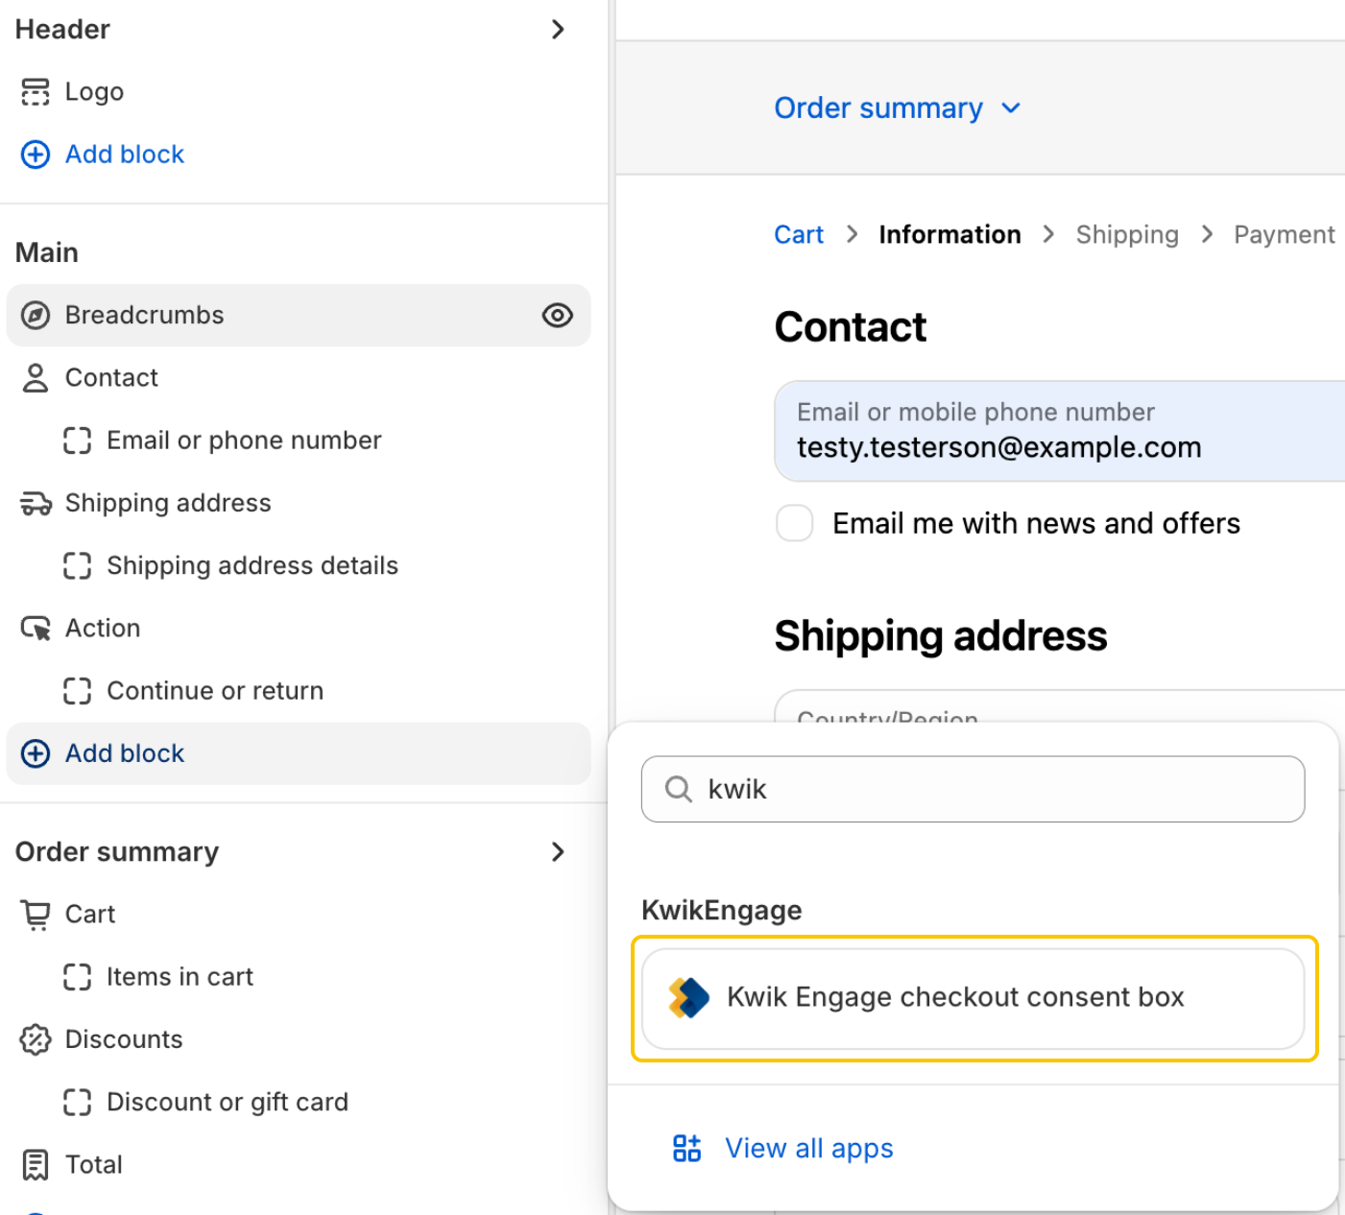Click the search magnifier icon
Screen dimensions: 1345x1215
coord(679,789)
